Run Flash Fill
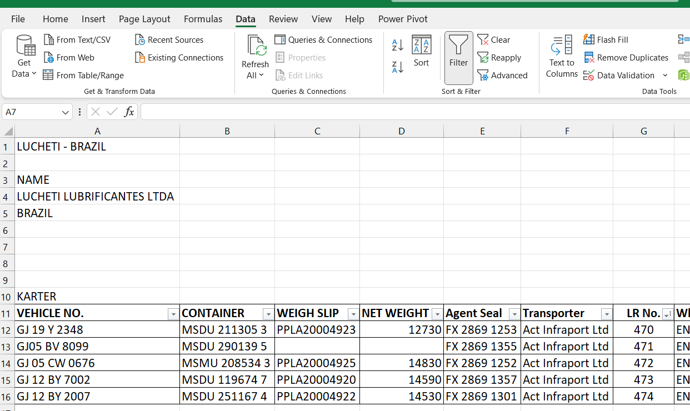The image size is (690, 411). (x=606, y=40)
